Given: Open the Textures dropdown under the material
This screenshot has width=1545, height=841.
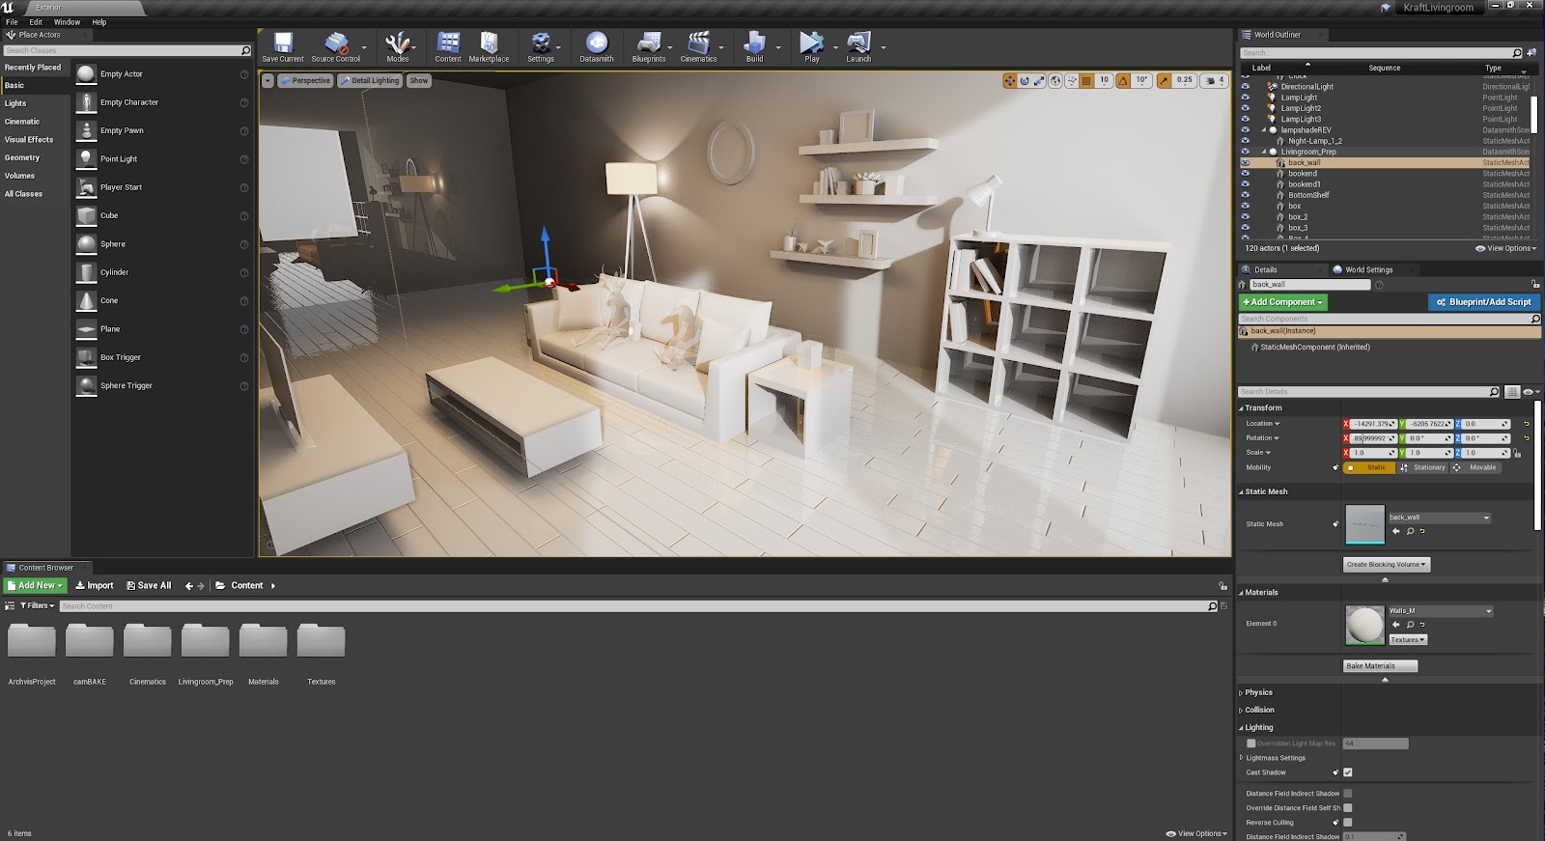Looking at the screenshot, I should tap(1407, 640).
